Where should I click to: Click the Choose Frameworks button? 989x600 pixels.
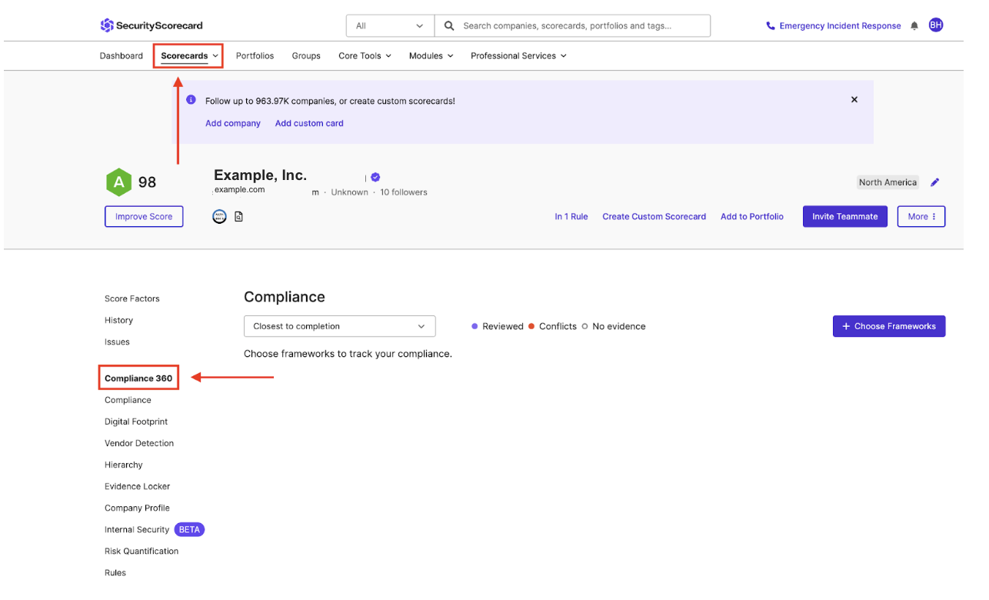tap(889, 326)
